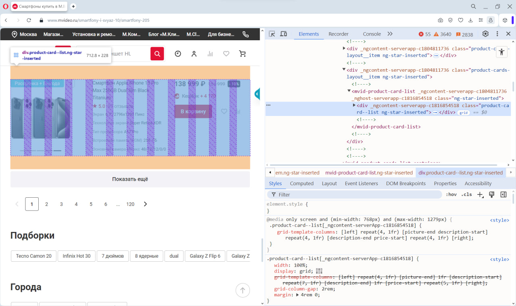This screenshot has height=306, width=516.
Task: Expand the first product-cards-layout__item div
Action: tap(344, 48)
